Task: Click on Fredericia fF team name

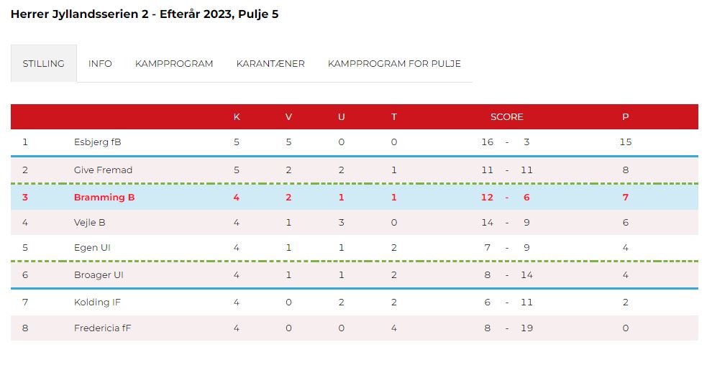Action: [x=102, y=328]
